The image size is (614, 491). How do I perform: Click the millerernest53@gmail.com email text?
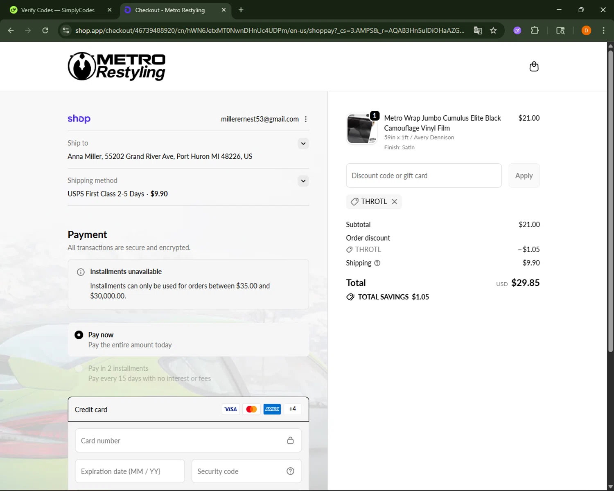click(260, 119)
